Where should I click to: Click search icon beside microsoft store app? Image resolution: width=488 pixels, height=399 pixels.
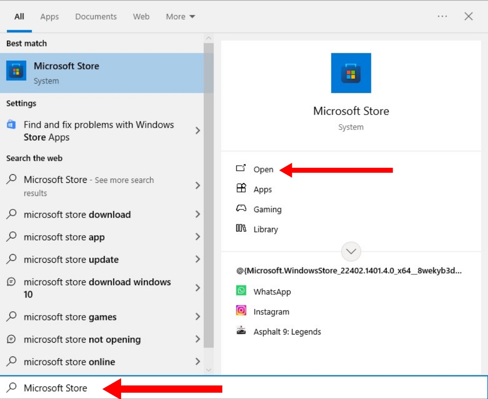[x=11, y=237]
